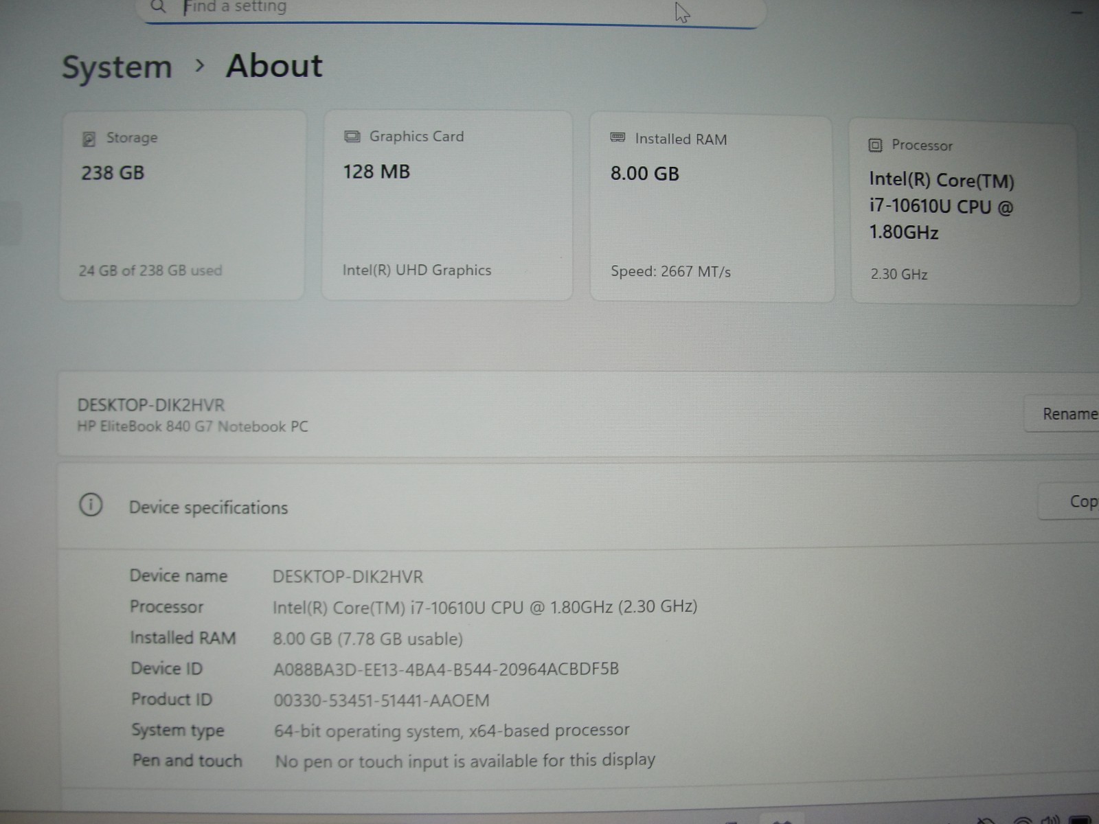
Task: Select the 8.00 GB (7.78 GB usable) value
Action: point(367,639)
